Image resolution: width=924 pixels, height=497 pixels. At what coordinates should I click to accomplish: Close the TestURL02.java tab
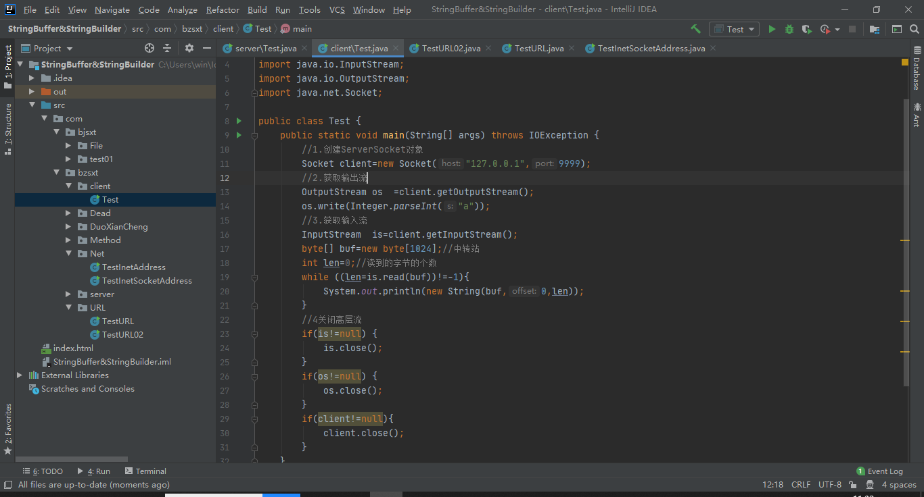[488, 48]
